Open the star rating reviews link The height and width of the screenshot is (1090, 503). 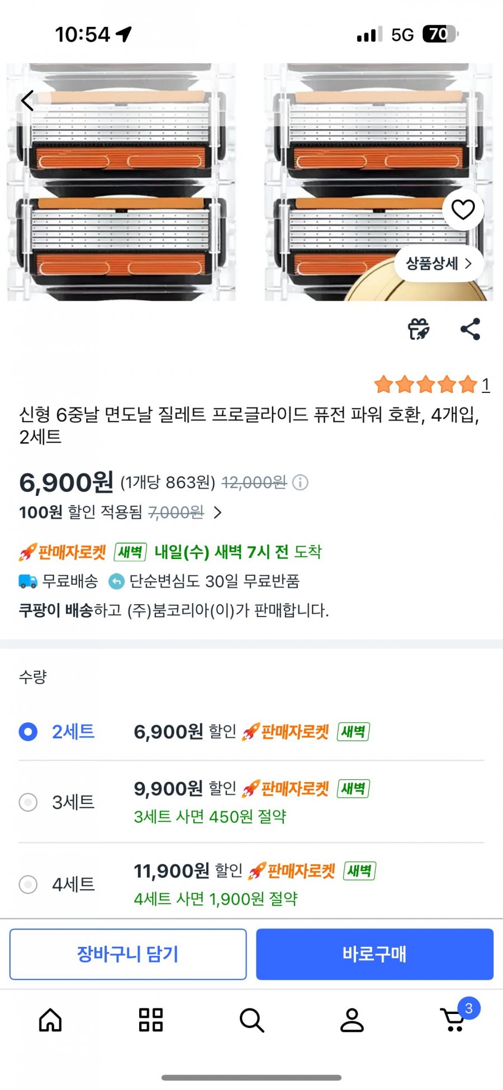pos(432,385)
